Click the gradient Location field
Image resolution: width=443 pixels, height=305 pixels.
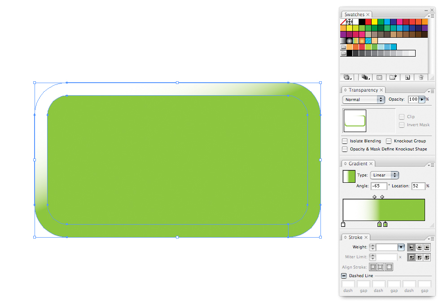tap(418, 186)
